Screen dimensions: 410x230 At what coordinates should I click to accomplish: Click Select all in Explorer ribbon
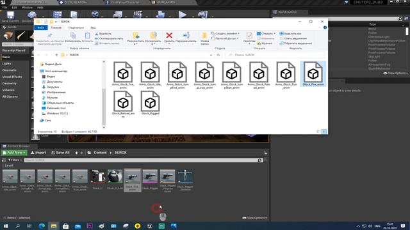pyautogui.click(x=290, y=34)
